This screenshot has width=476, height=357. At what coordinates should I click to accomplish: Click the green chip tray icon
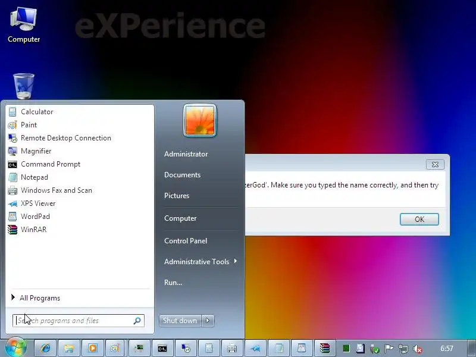point(346,349)
